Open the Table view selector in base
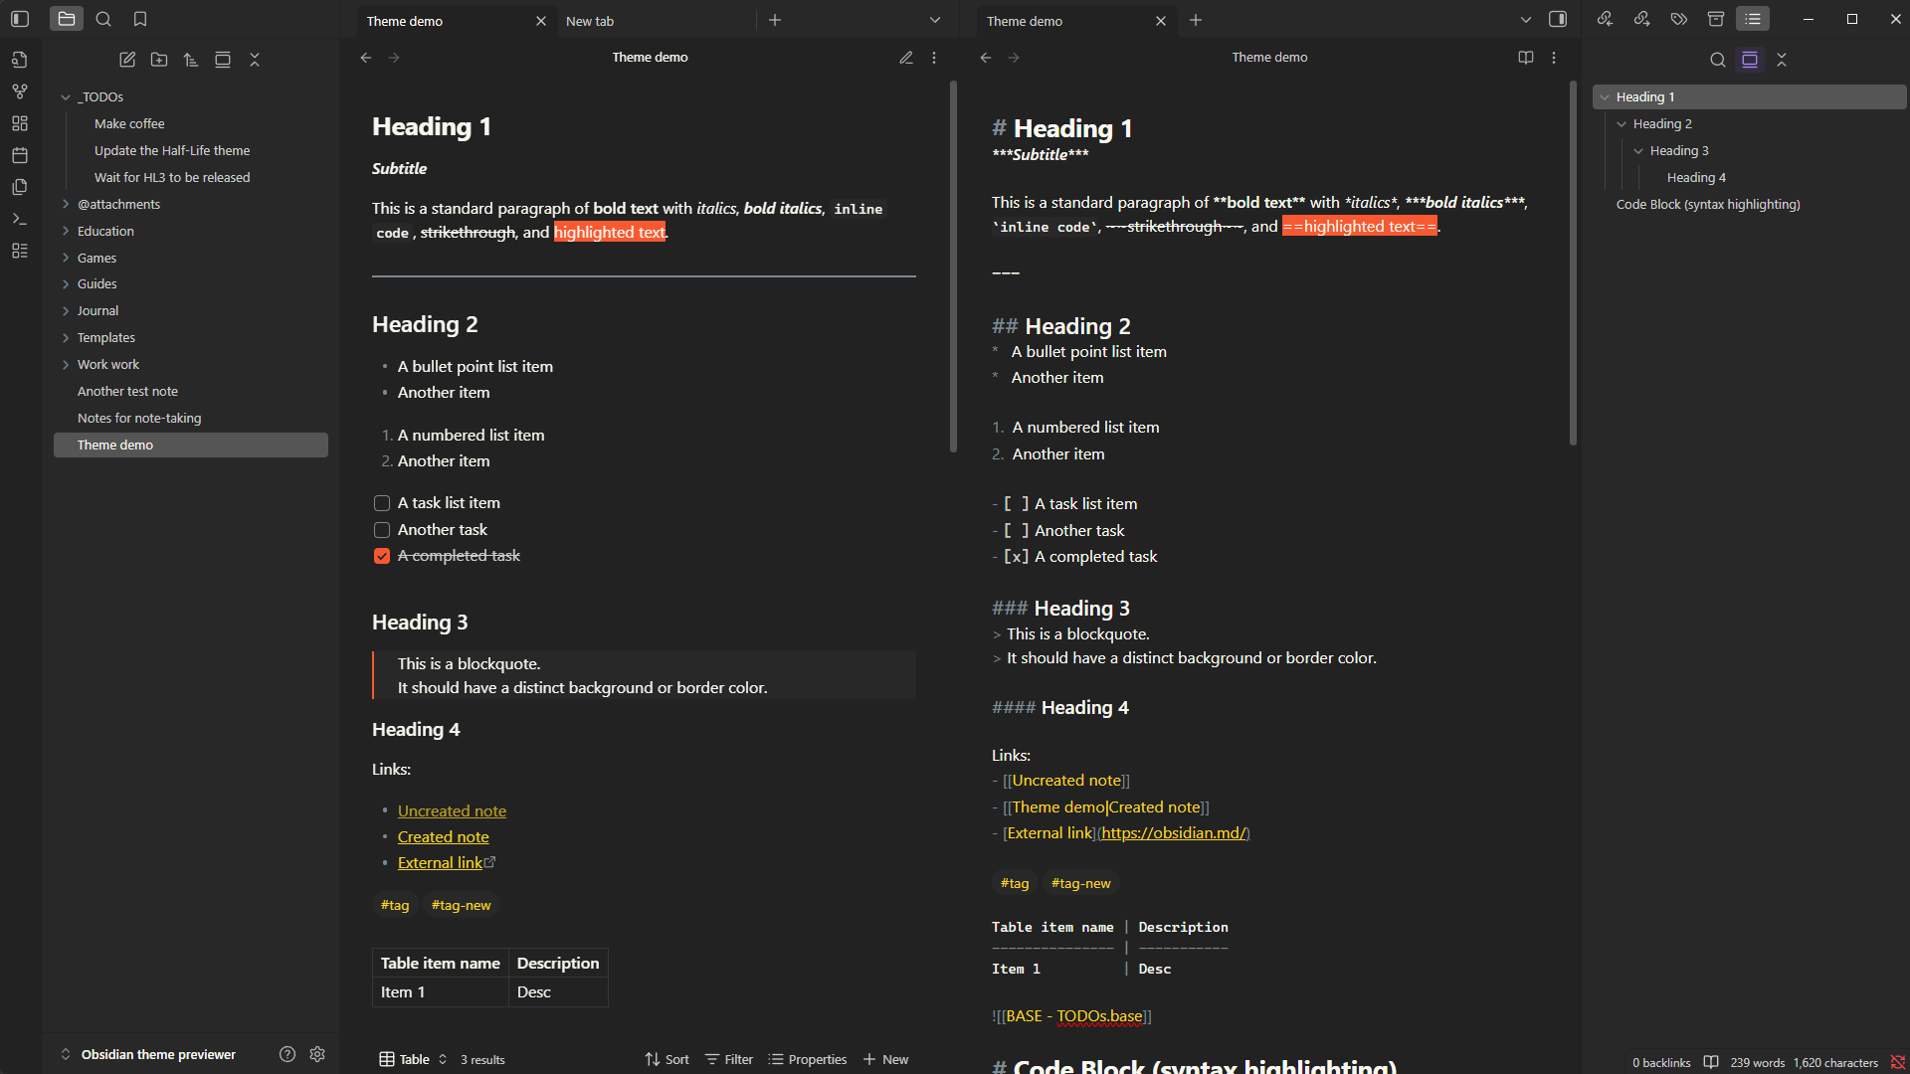 413,1059
